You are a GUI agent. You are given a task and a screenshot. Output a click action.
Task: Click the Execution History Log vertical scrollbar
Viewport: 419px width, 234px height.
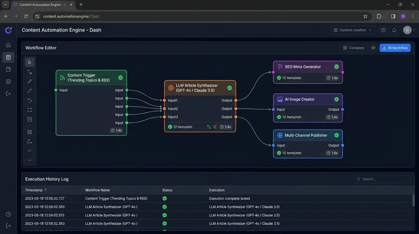tap(413, 201)
